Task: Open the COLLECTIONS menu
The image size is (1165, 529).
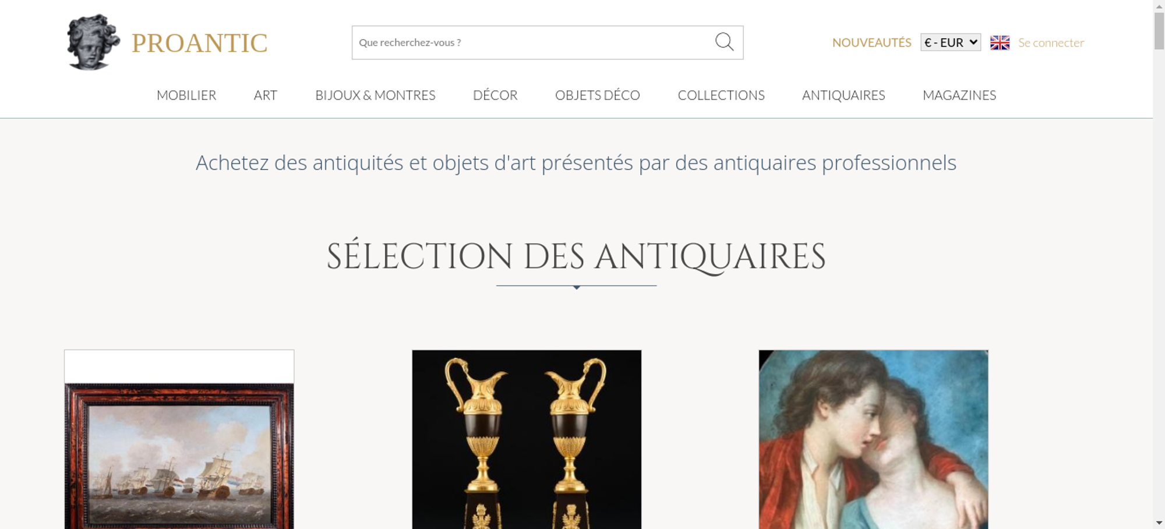Action: point(721,95)
